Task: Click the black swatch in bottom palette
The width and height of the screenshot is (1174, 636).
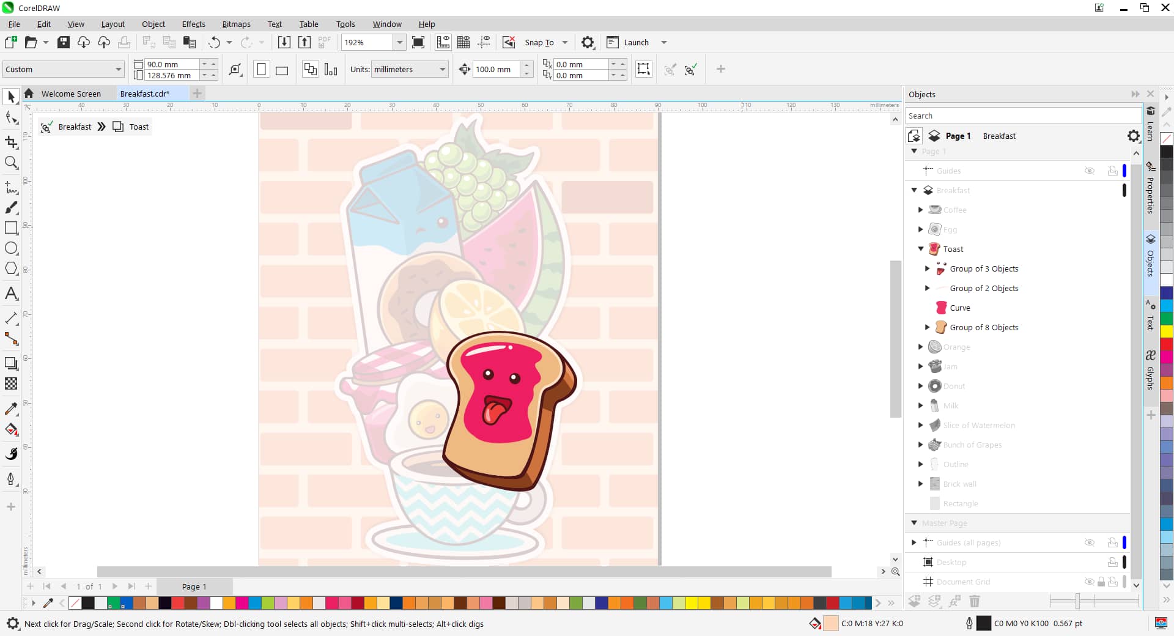Action: 88,603
